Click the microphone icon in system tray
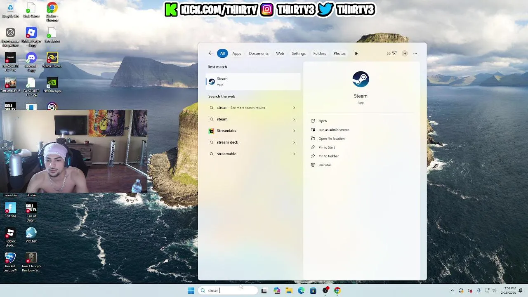The image size is (528, 297). pos(478,290)
